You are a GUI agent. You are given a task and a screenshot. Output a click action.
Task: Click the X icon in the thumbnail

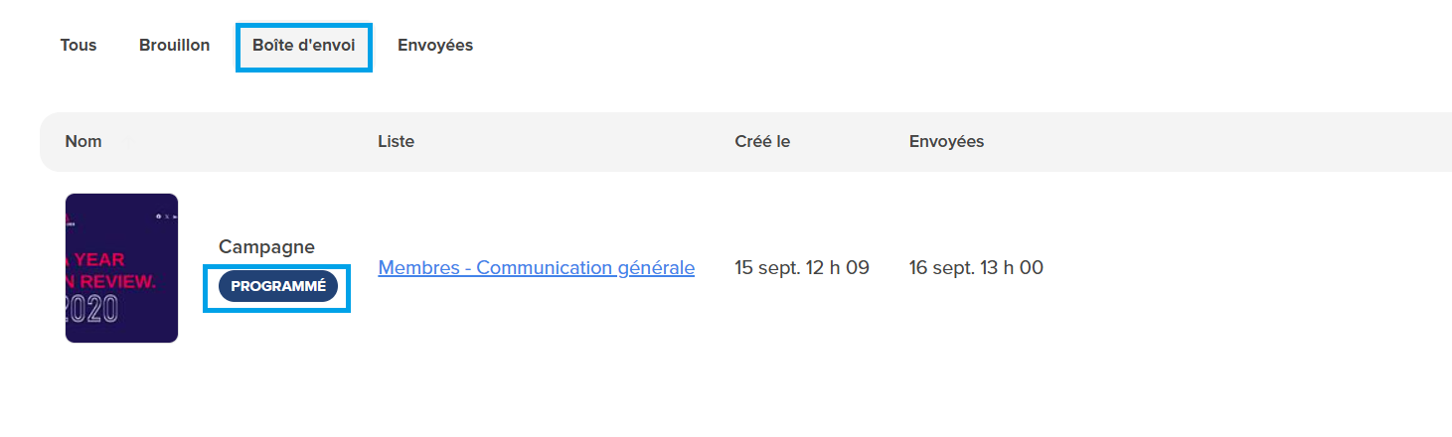pos(166,216)
